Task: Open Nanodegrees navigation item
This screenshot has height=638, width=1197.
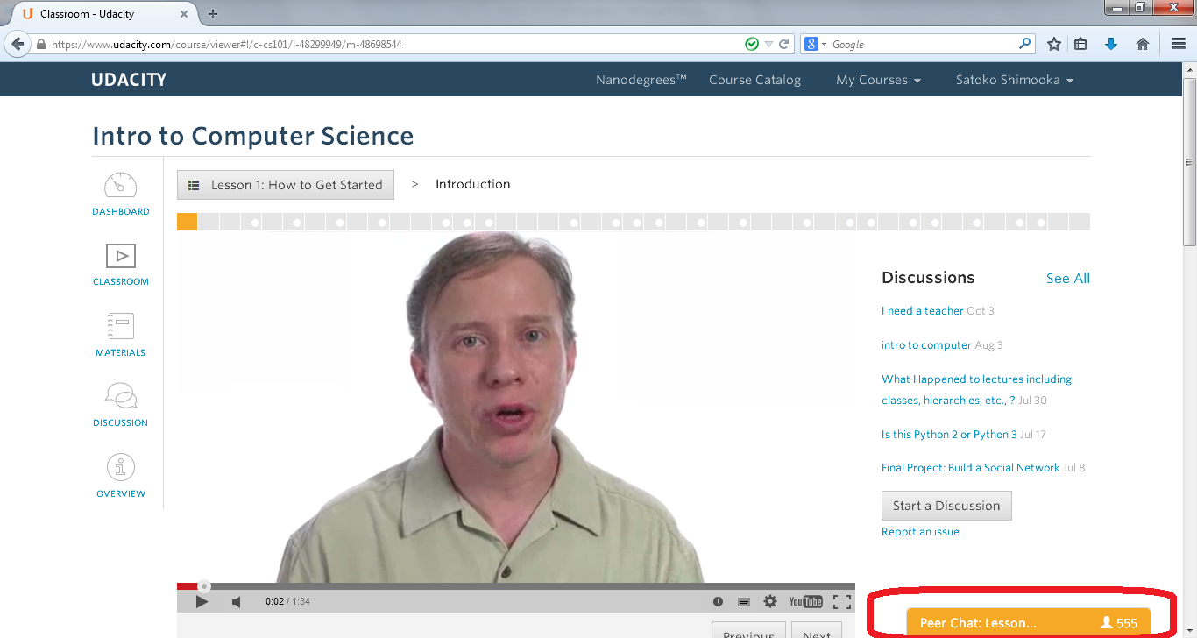Action: click(641, 80)
